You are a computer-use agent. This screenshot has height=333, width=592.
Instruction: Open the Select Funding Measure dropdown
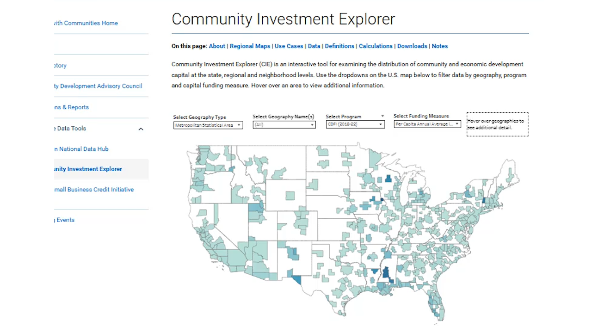pos(427,124)
